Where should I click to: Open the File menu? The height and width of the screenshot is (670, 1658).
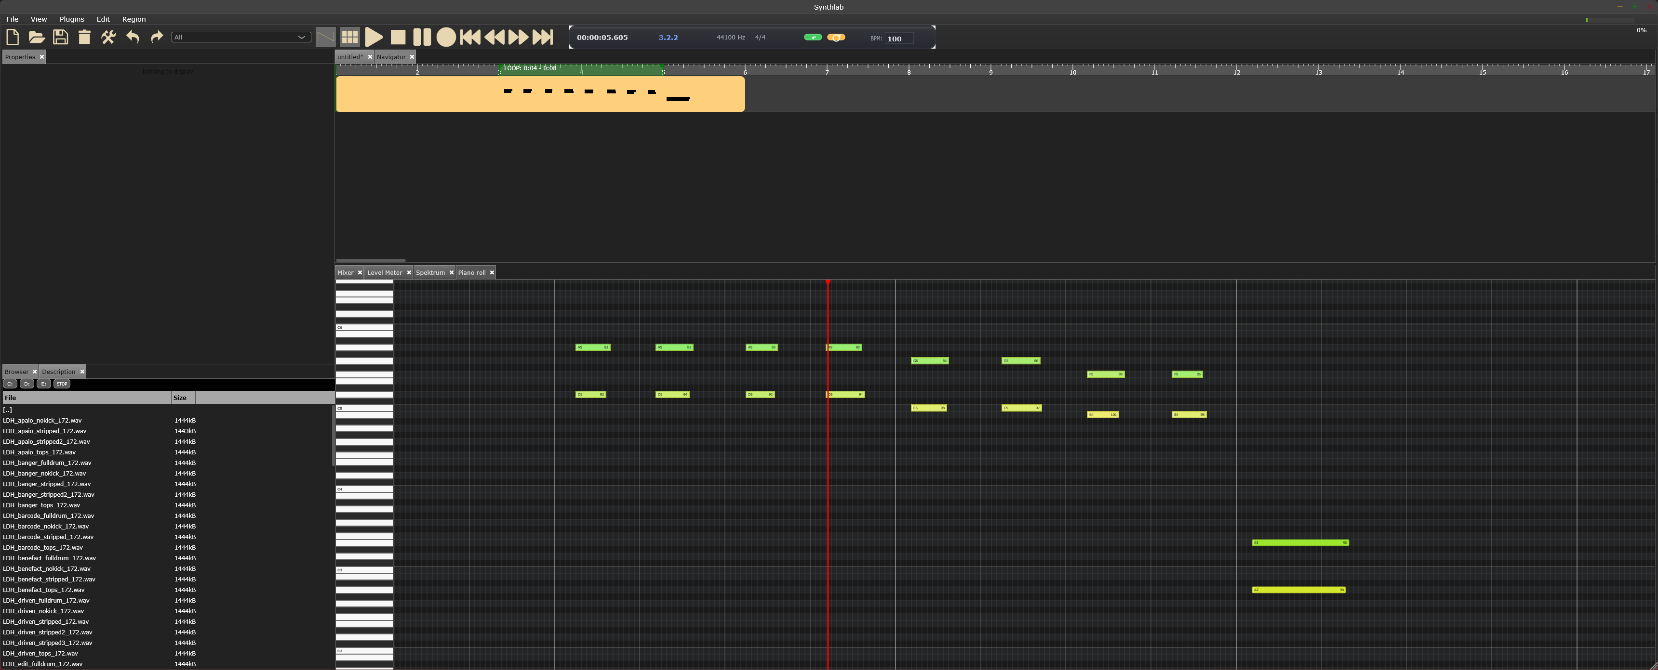click(12, 19)
